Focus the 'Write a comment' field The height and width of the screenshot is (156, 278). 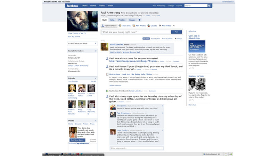click(x=137, y=148)
